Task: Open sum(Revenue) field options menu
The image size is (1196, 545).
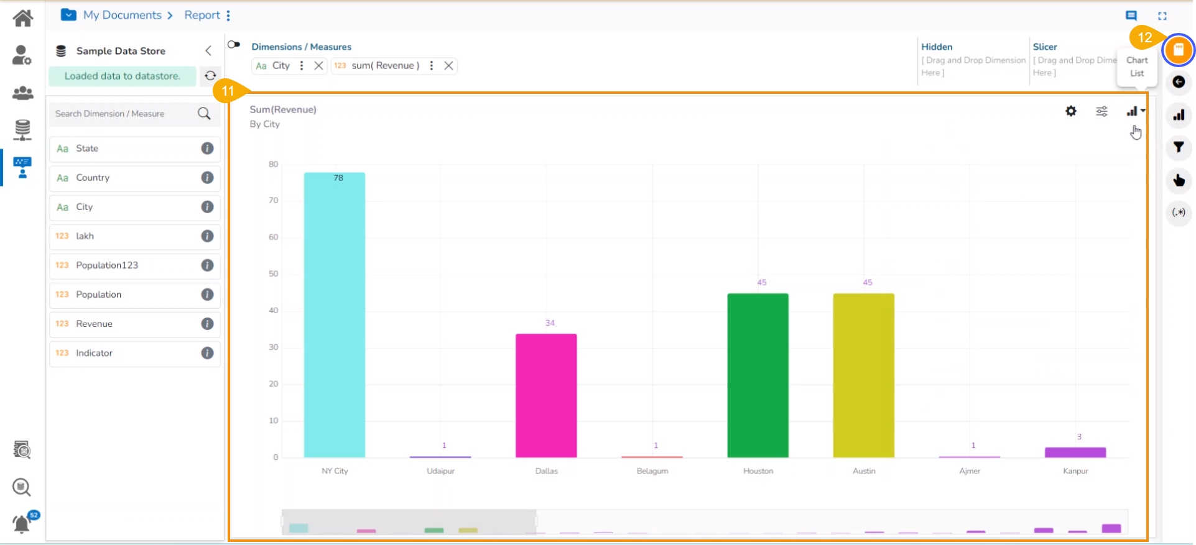Action: (431, 66)
